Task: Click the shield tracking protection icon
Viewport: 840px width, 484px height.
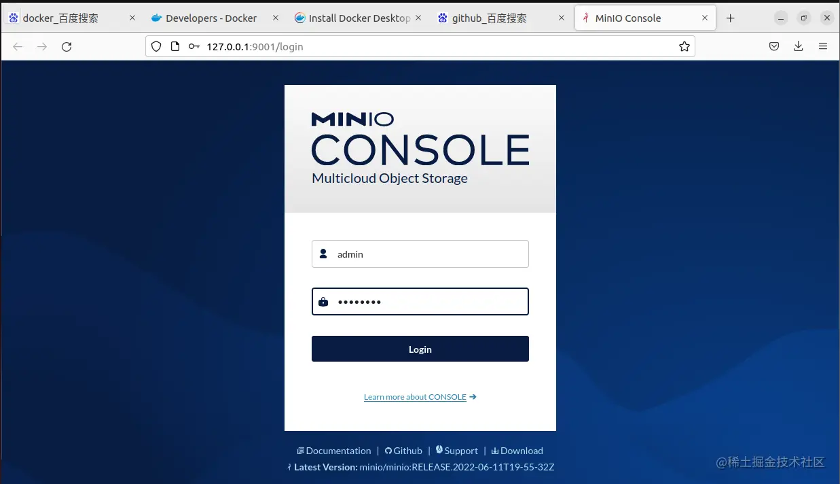Action: 156,47
